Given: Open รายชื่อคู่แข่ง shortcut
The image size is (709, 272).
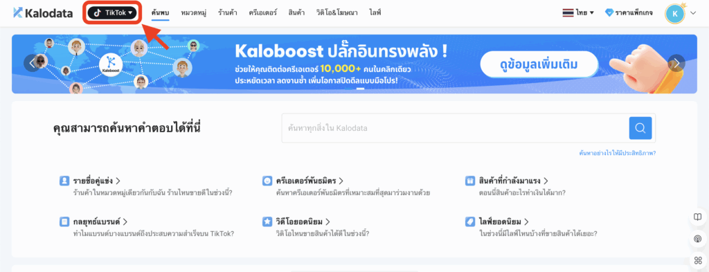Looking at the screenshot, I should coord(97,181).
